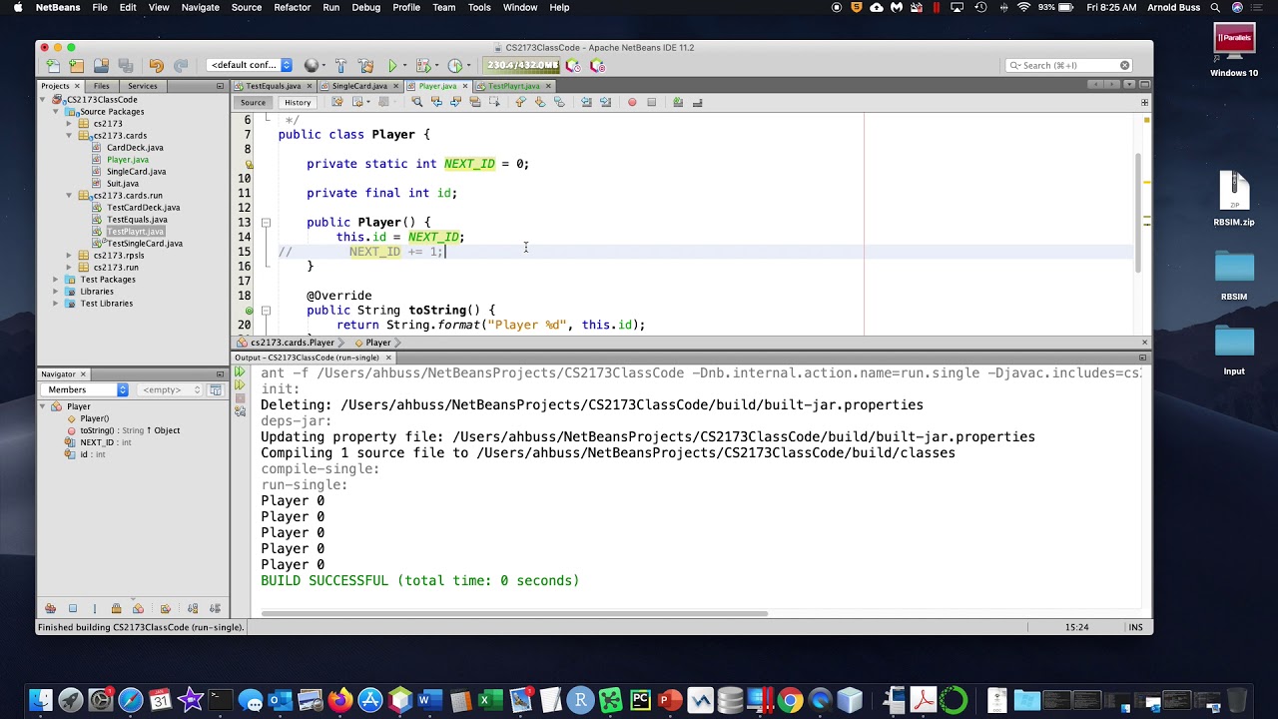Click the memory usage garbage-collect bar

tap(522, 66)
